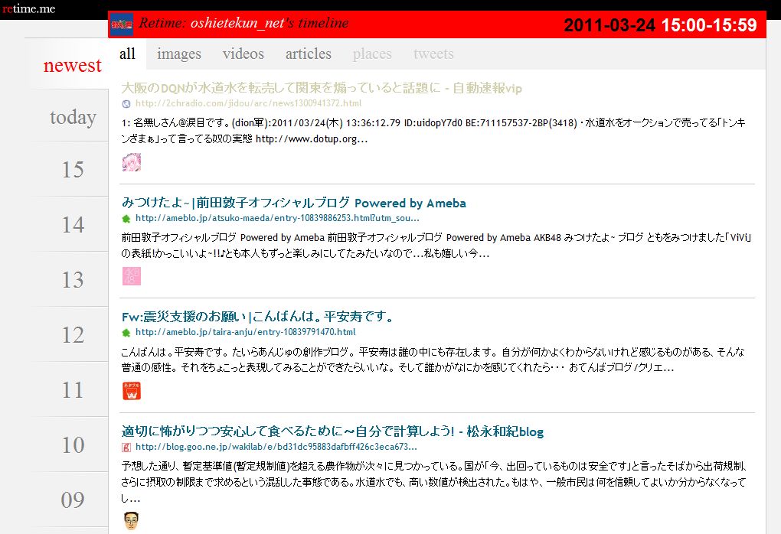This screenshot has height=534, width=781.
Task: Select the tweets tab
Action: [x=433, y=54]
